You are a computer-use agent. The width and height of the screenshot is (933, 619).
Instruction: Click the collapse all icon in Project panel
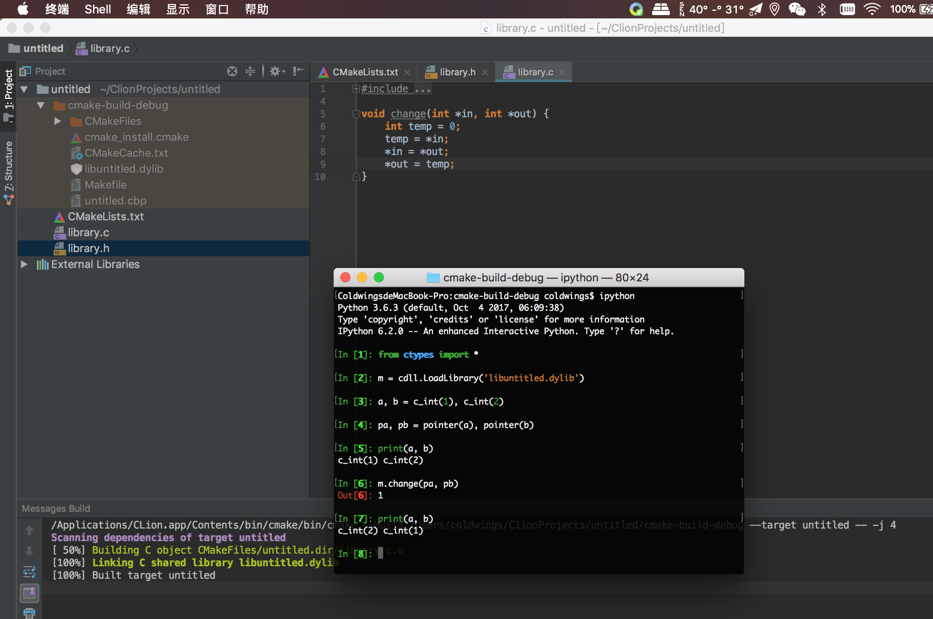click(x=250, y=71)
